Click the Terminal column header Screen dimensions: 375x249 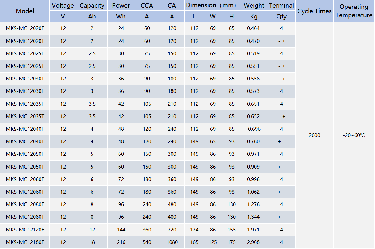282,6
